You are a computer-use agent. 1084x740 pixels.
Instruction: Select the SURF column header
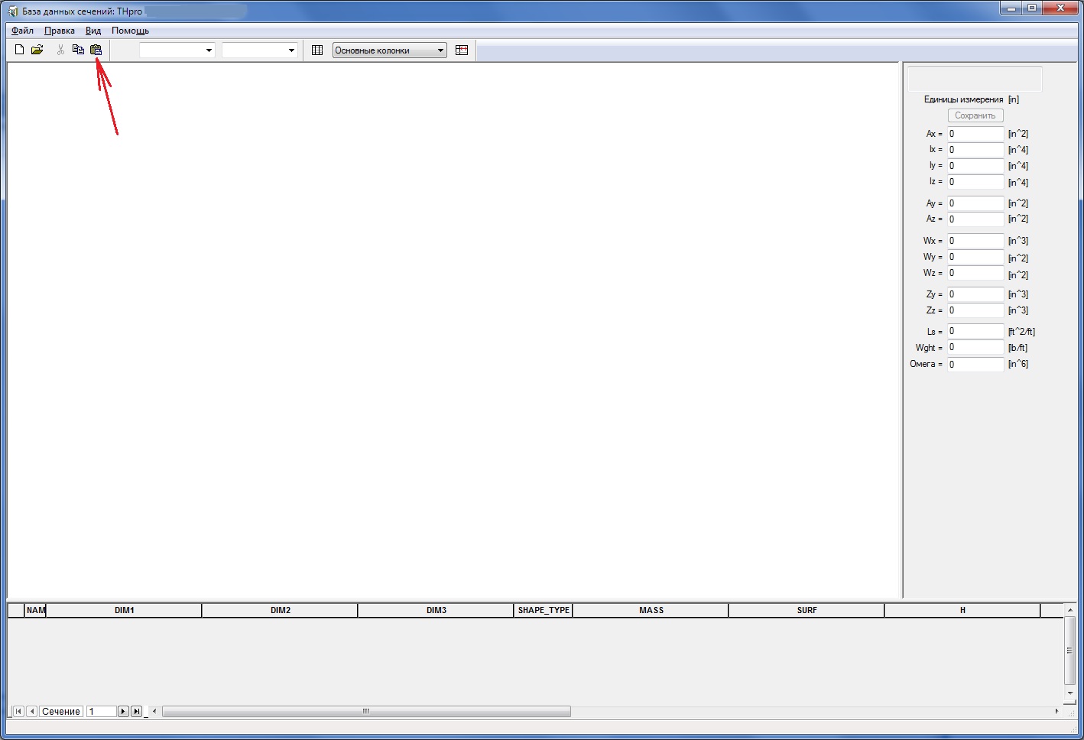(x=807, y=610)
